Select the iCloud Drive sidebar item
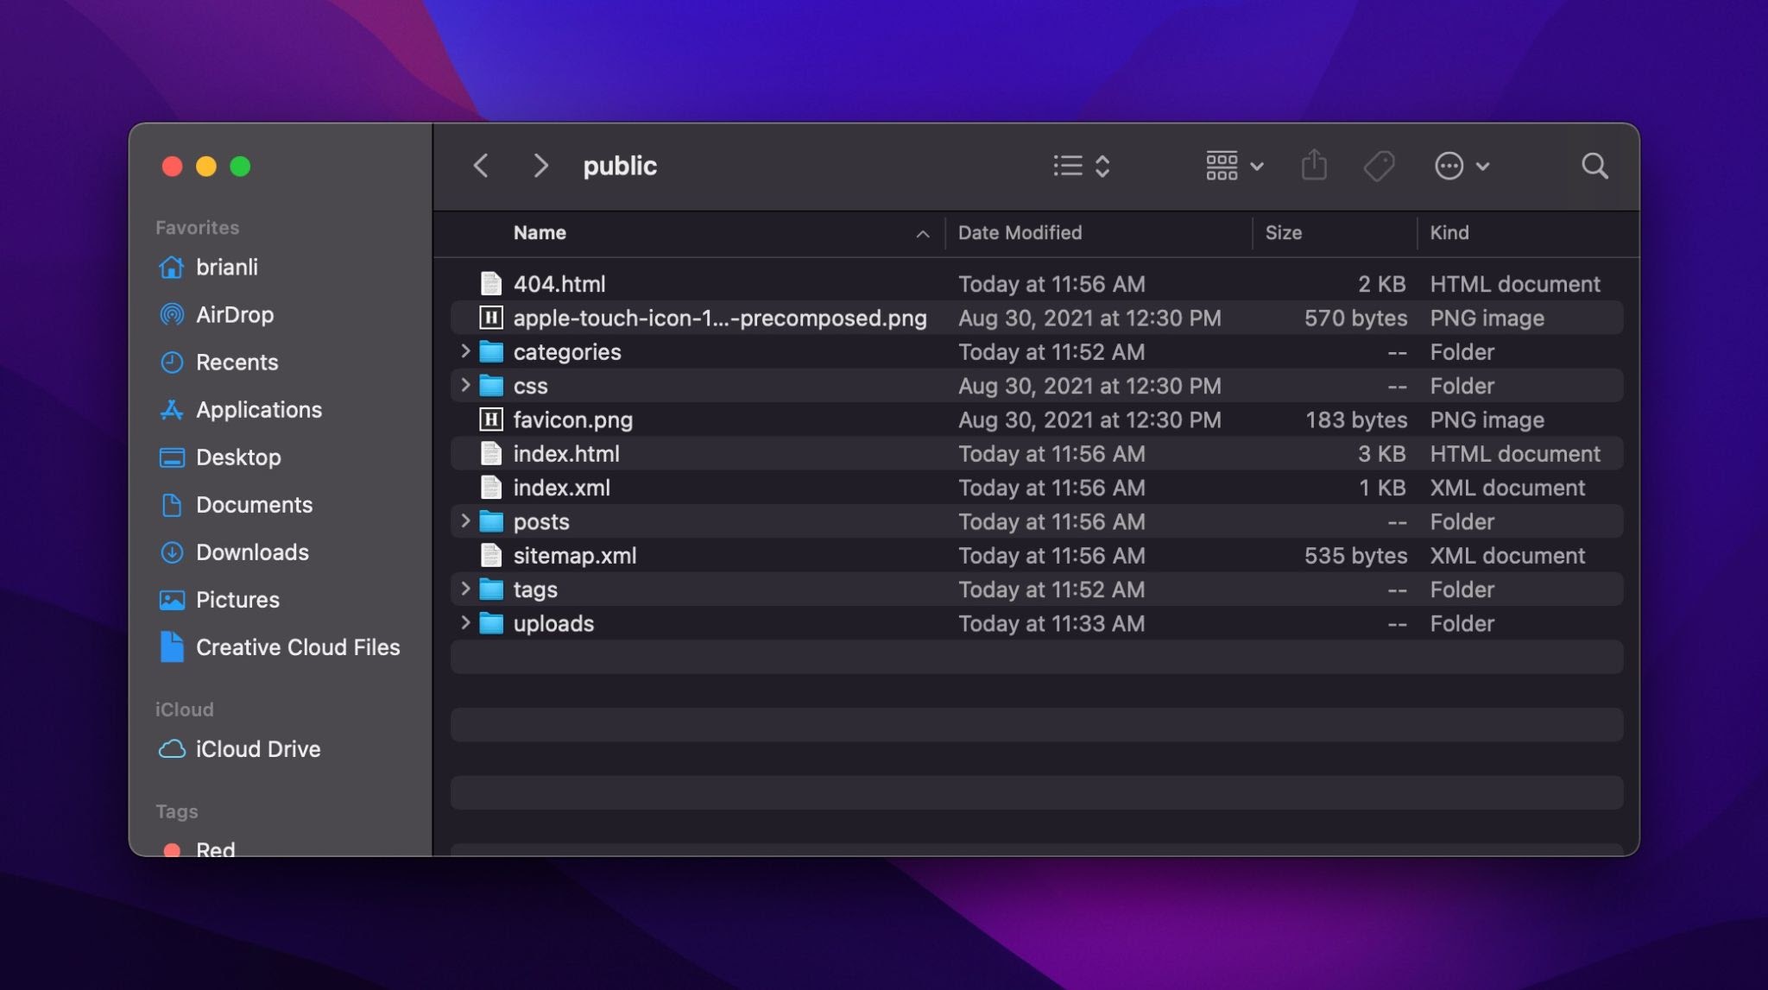The width and height of the screenshot is (1768, 990). [257, 749]
